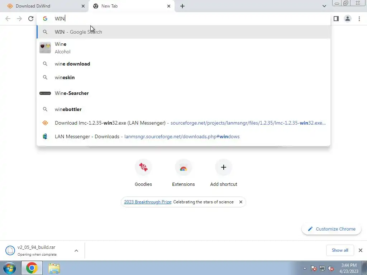Open a new tab with plus button

[182, 6]
